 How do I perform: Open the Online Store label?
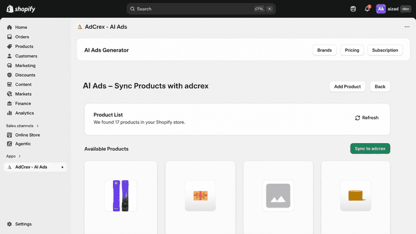(x=27, y=135)
